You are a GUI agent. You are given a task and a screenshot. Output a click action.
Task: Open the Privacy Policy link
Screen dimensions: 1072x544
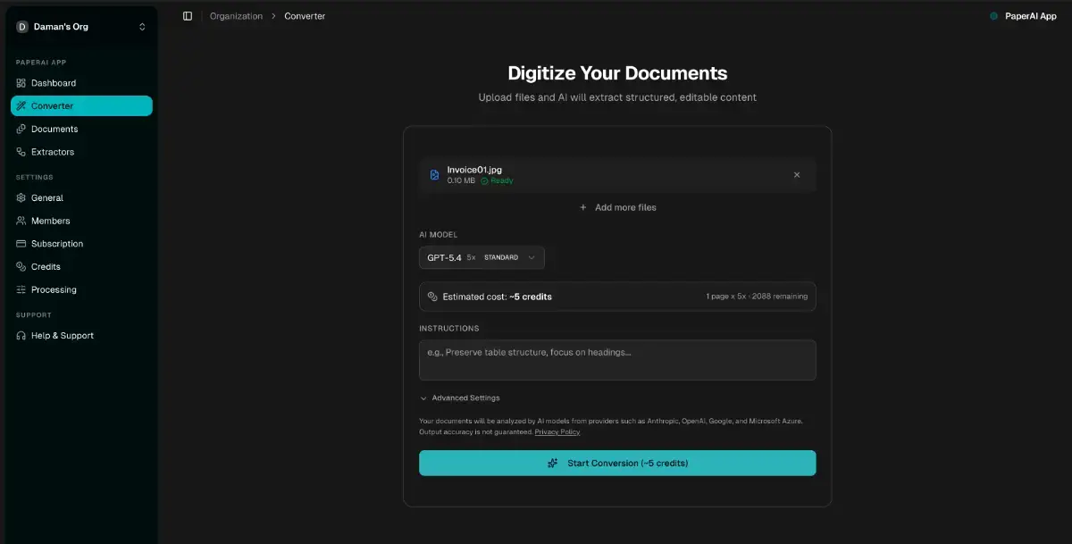557,432
